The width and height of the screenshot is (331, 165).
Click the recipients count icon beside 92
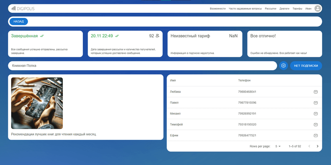click(x=158, y=36)
